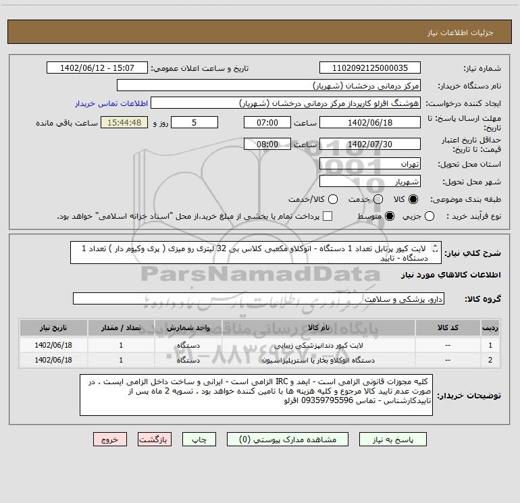Click the چاپ print button
Screen dimensions: 520x503
pyautogui.click(x=199, y=440)
